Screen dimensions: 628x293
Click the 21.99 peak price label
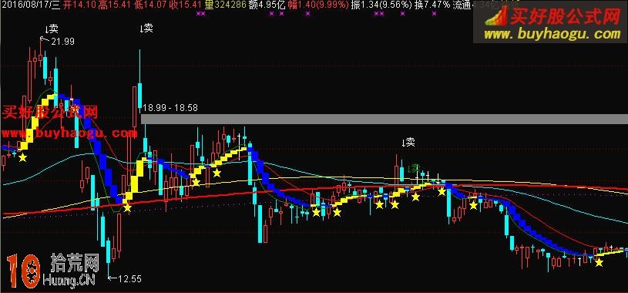pyautogui.click(x=62, y=41)
